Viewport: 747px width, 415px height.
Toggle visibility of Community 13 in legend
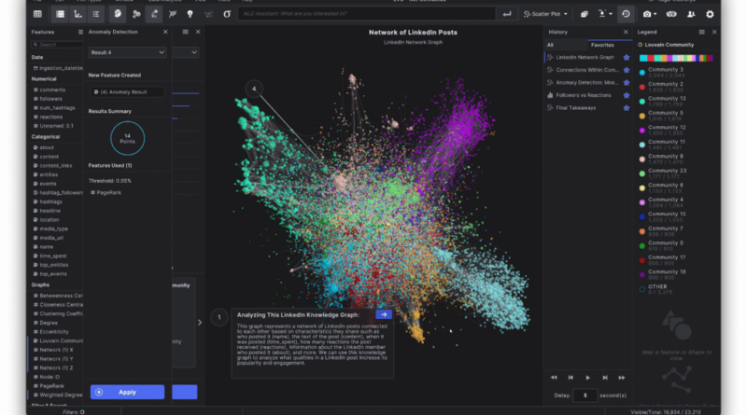pos(642,102)
